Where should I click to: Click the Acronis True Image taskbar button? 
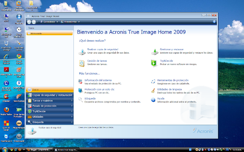[x=66, y=150]
